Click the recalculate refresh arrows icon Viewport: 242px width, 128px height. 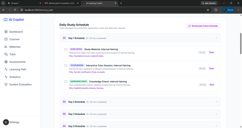[189, 26]
